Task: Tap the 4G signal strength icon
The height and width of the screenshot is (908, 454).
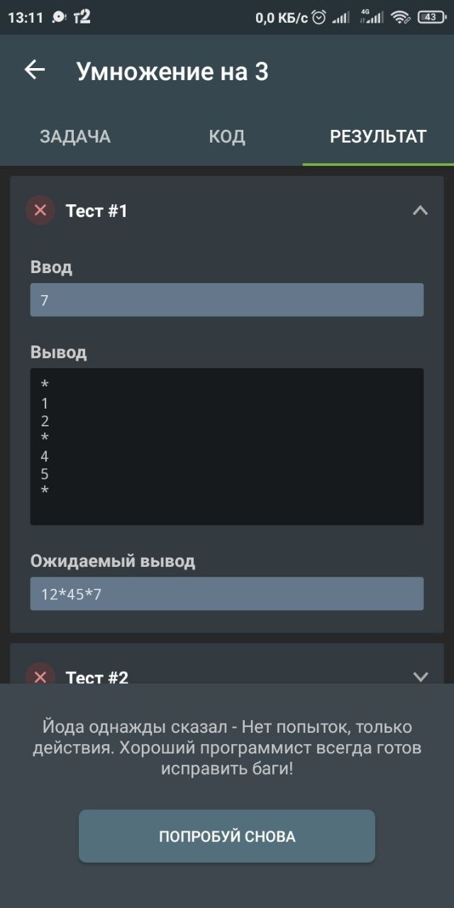Action: coord(372,17)
